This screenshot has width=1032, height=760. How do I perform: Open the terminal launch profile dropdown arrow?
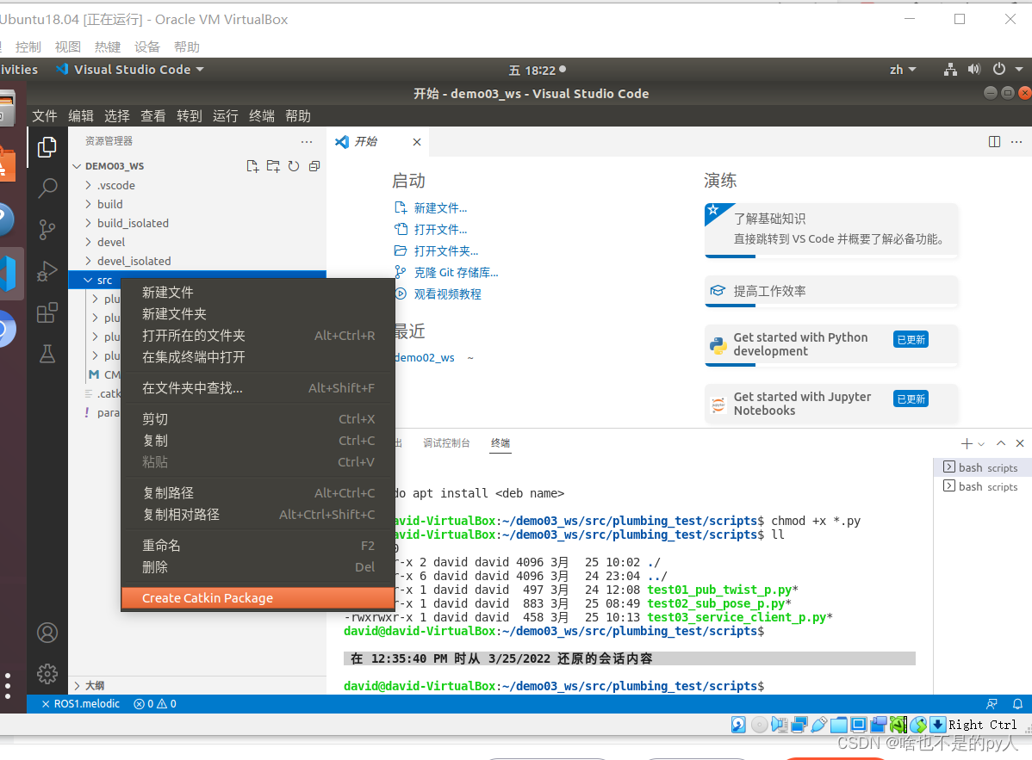coord(981,444)
